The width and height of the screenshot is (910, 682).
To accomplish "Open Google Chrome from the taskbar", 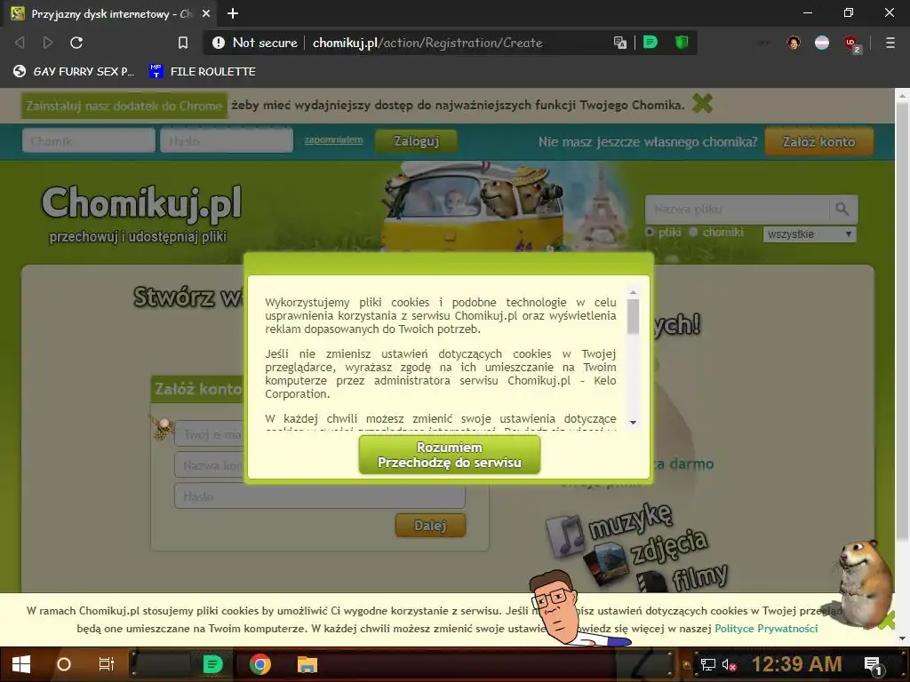I will pos(260,664).
